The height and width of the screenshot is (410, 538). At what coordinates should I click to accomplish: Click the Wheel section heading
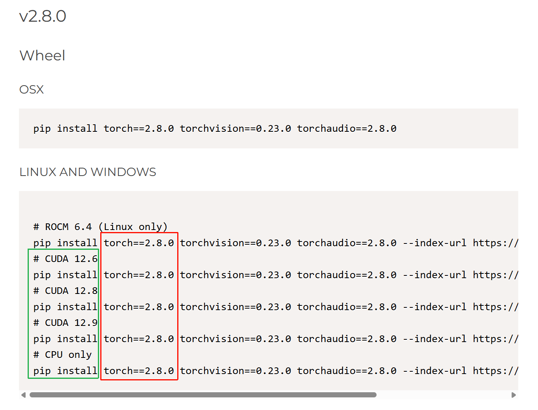coord(42,56)
